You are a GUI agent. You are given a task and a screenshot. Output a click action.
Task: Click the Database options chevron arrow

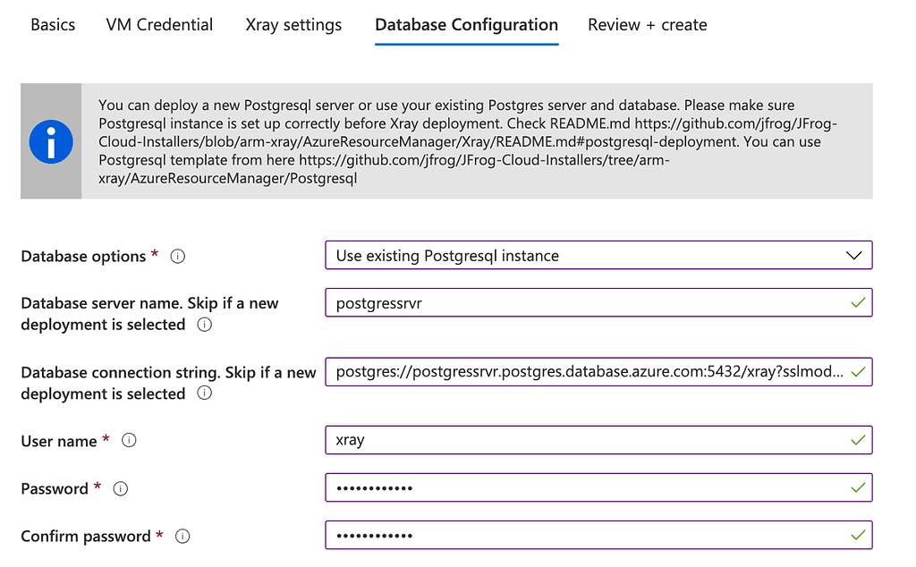click(853, 256)
